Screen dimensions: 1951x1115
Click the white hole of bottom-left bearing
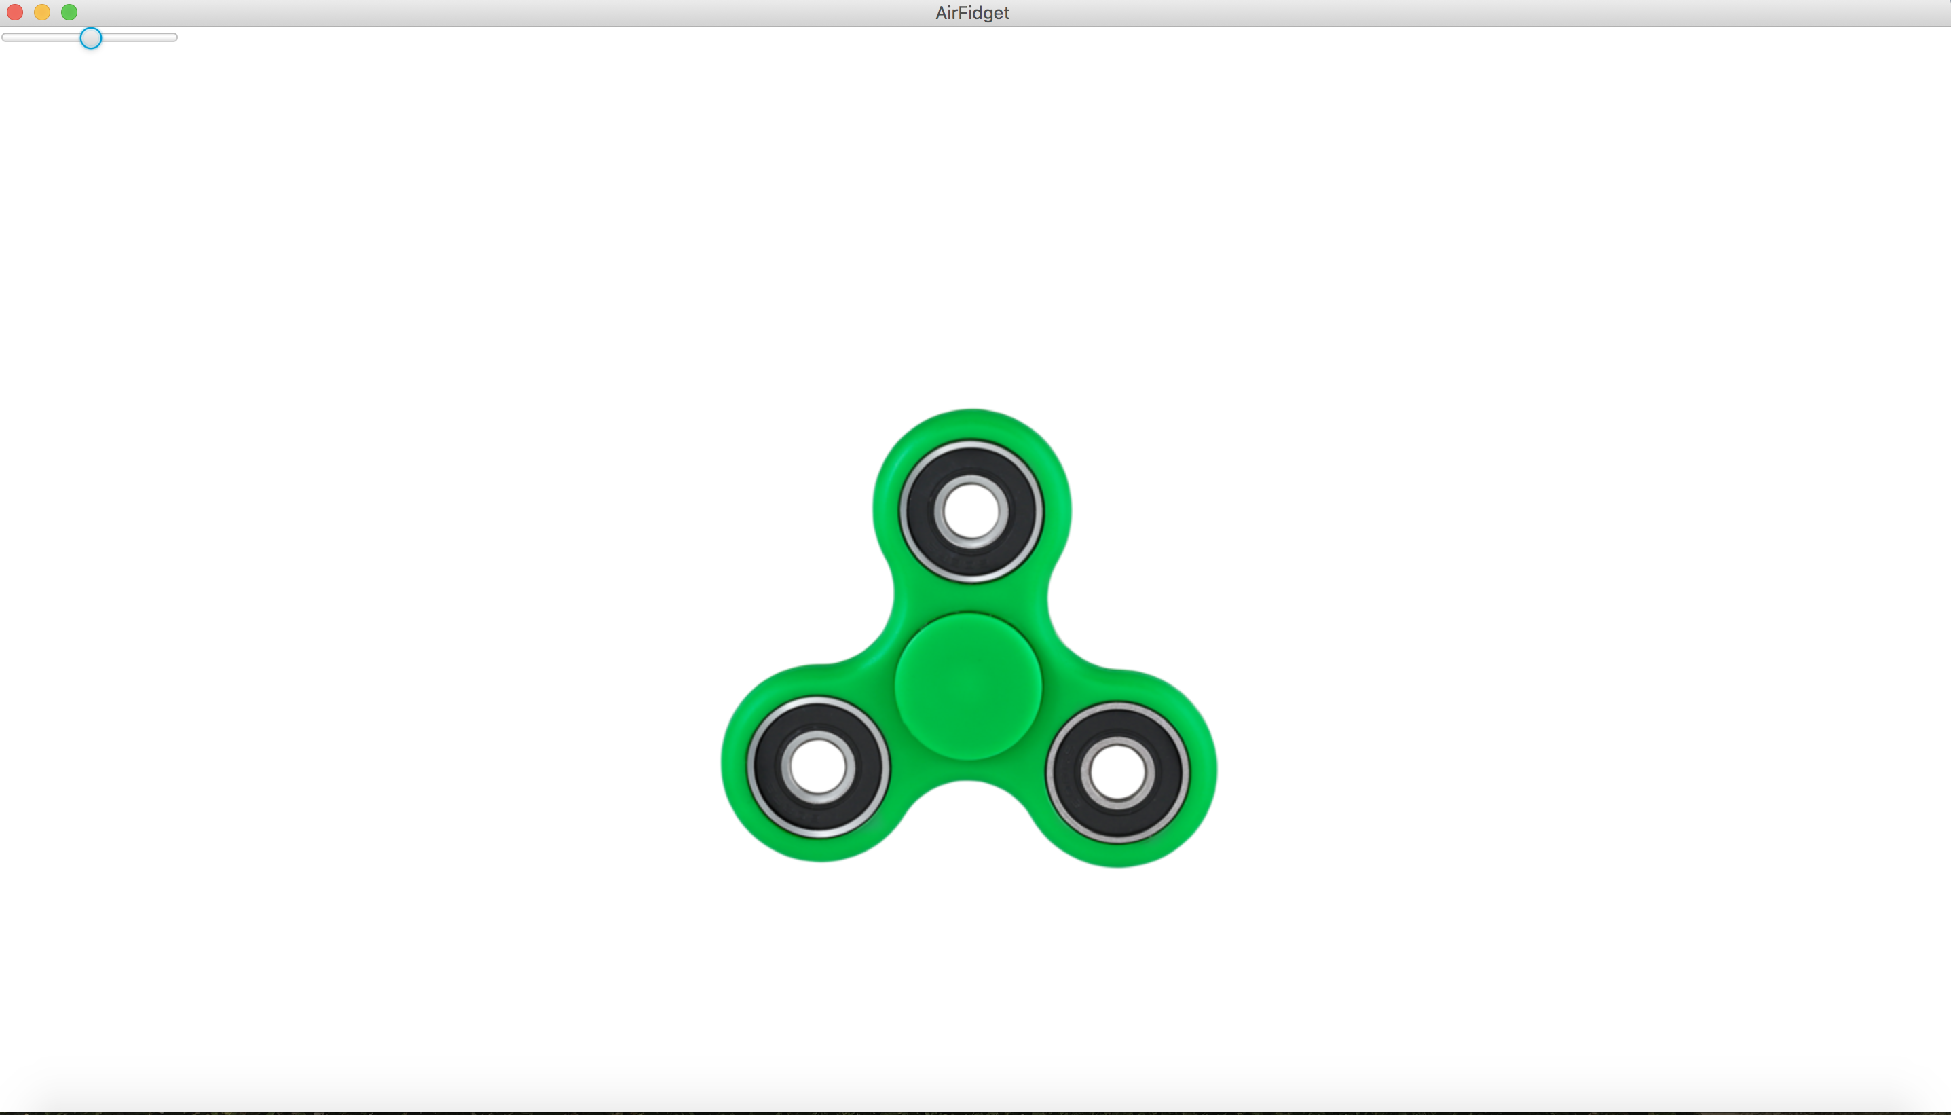pos(818,767)
